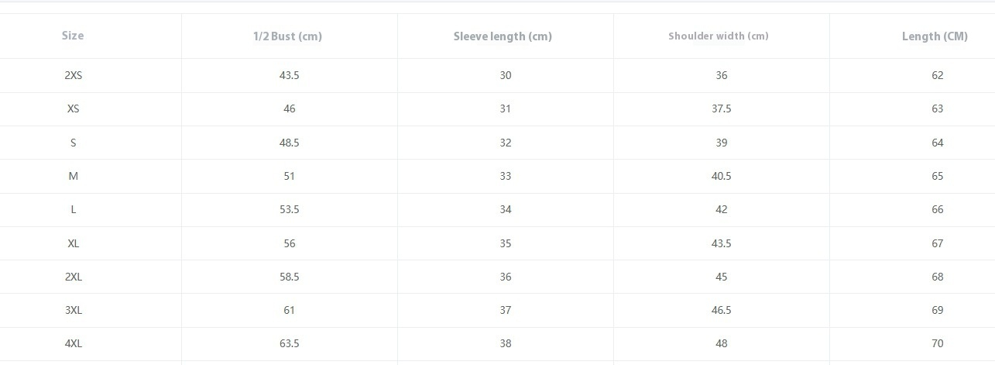Viewport: 995px width, 365px height.
Task: Select the 3XL size label
Action: tap(73, 310)
